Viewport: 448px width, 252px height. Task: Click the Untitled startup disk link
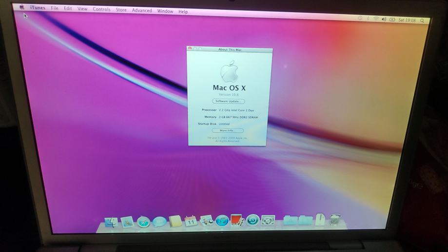pyautogui.click(x=224, y=124)
